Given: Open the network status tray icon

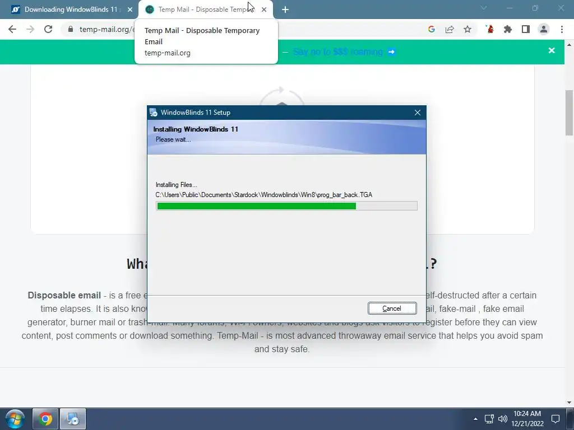Looking at the screenshot, I should pos(489,419).
